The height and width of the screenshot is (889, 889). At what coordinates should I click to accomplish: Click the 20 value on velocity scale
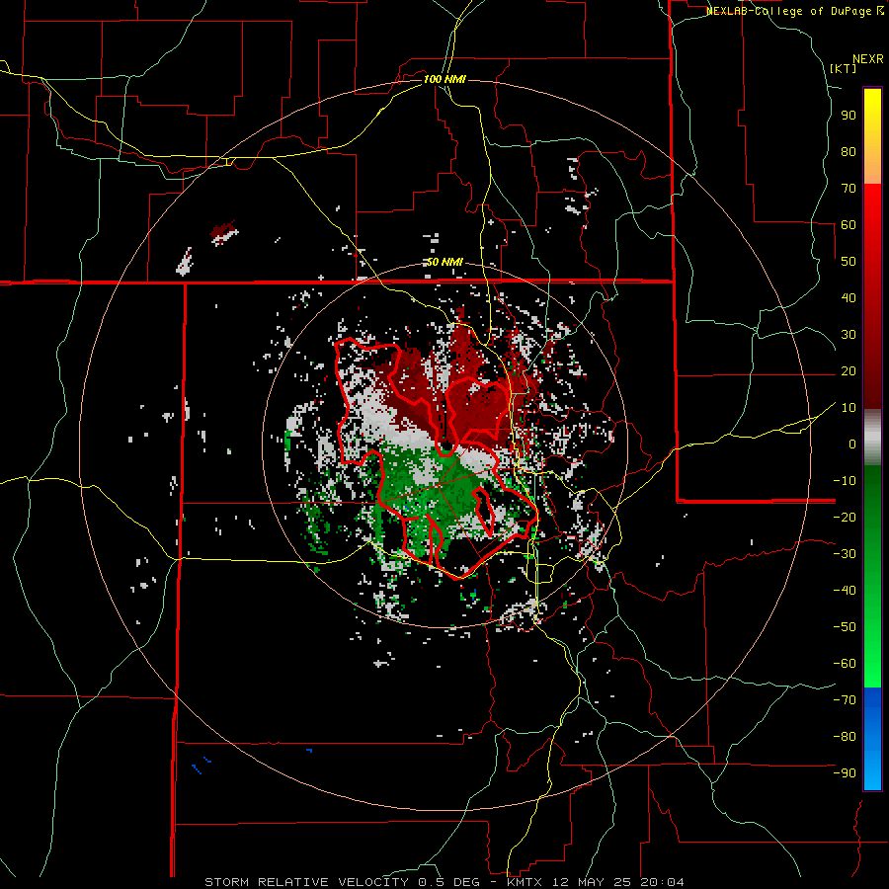[x=849, y=371]
